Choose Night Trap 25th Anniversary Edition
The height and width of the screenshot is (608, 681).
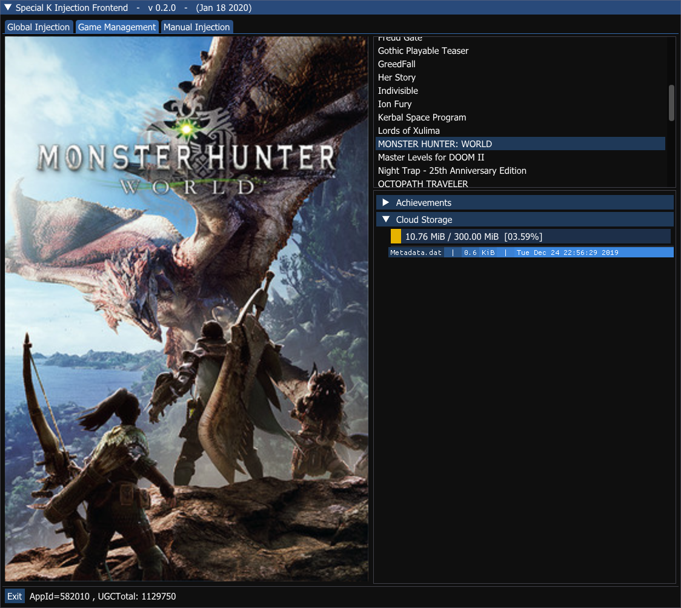pos(452,171)
